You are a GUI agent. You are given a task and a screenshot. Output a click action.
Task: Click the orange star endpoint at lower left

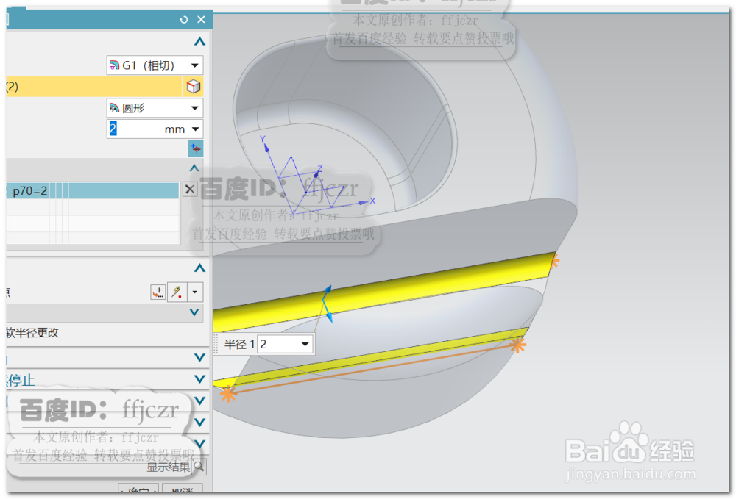click(228, 394)
